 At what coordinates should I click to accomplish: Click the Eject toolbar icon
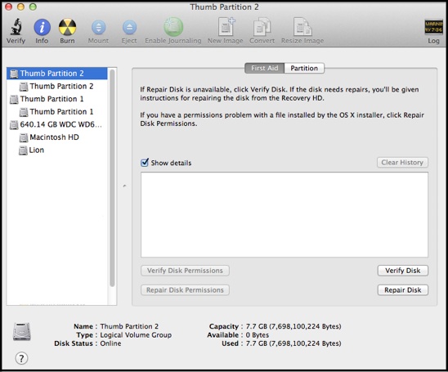pos(129,28)
